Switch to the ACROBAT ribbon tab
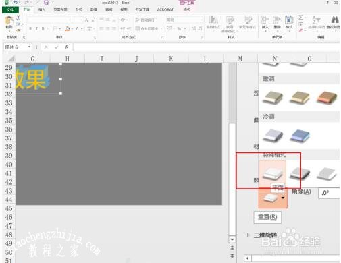This screenshot has width=341, height=263. click(165, 9)
